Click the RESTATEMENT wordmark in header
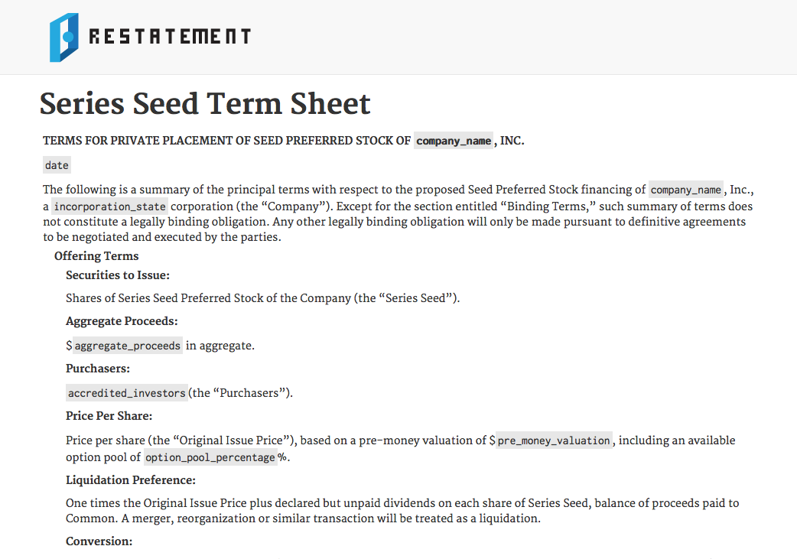Viewport: 797px width, 559px height. (x=170, y=37)
